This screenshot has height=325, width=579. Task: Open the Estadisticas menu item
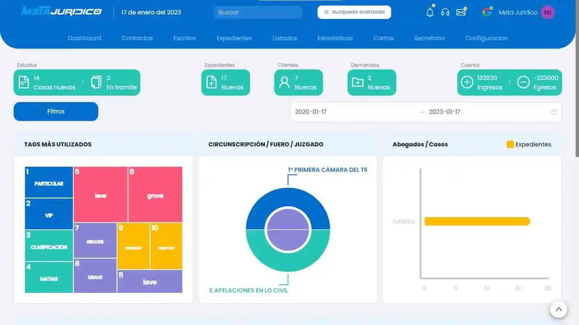pos(335,38)
